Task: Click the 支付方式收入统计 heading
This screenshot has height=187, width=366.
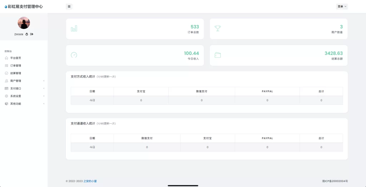Action: pyautogui.click(x=83, y=77)
